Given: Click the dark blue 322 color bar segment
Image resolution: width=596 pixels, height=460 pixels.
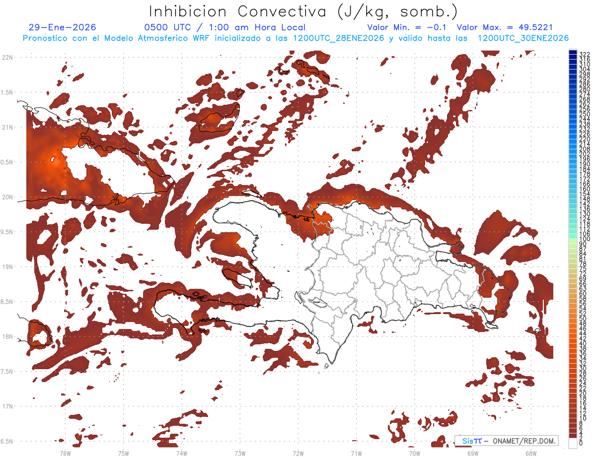Looking at the screenshot, I should point(573,52).
